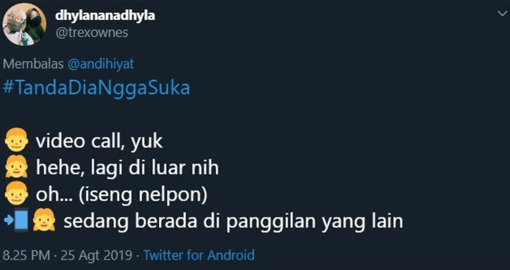510x270 pixels.
Task: Click the phone with arrow emoji
Action: (17, 220)
